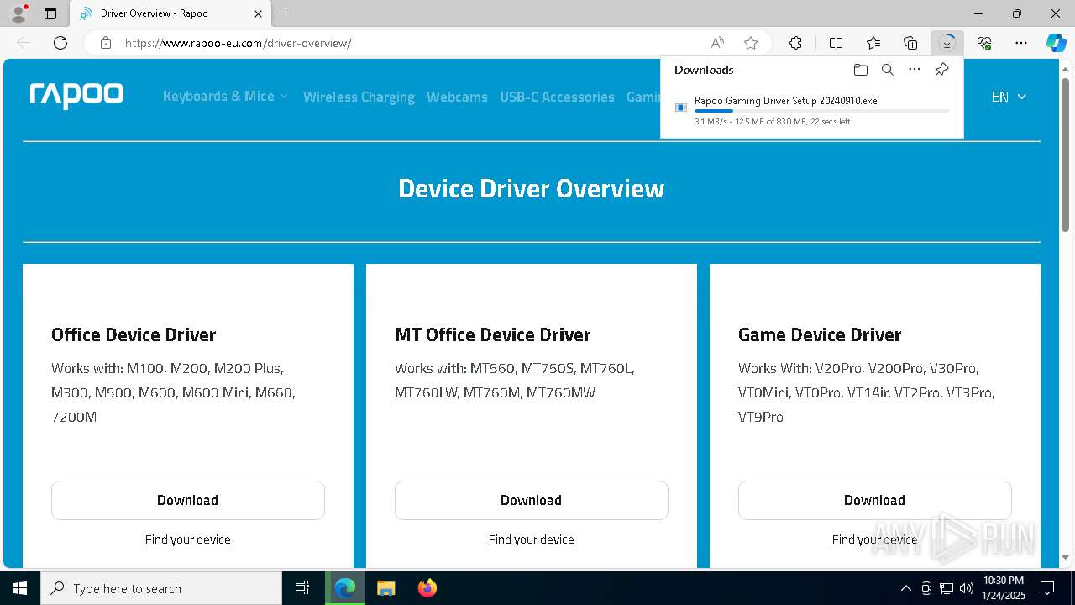Refresh the page with reload icon

tap(60, 43)
